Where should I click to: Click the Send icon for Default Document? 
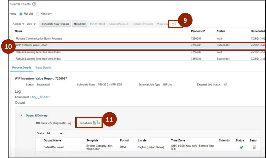(254, 147)
